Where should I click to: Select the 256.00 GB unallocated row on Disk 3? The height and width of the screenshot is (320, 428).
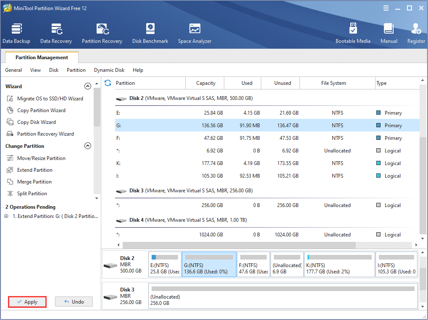pyautogui.click(x=267, y=205)
